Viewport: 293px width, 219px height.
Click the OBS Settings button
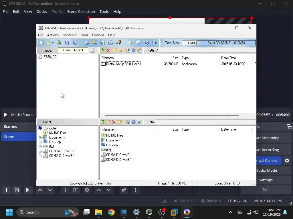266,180
